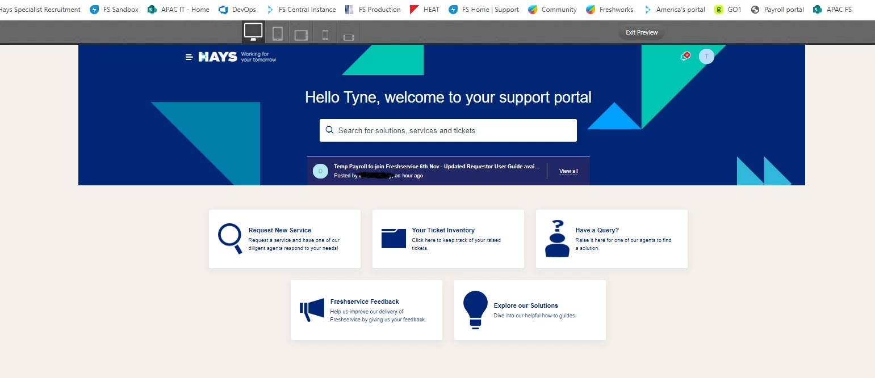
Task: Click 'Dive into our helpful how-to guides' text
Action: pos(535,316)
